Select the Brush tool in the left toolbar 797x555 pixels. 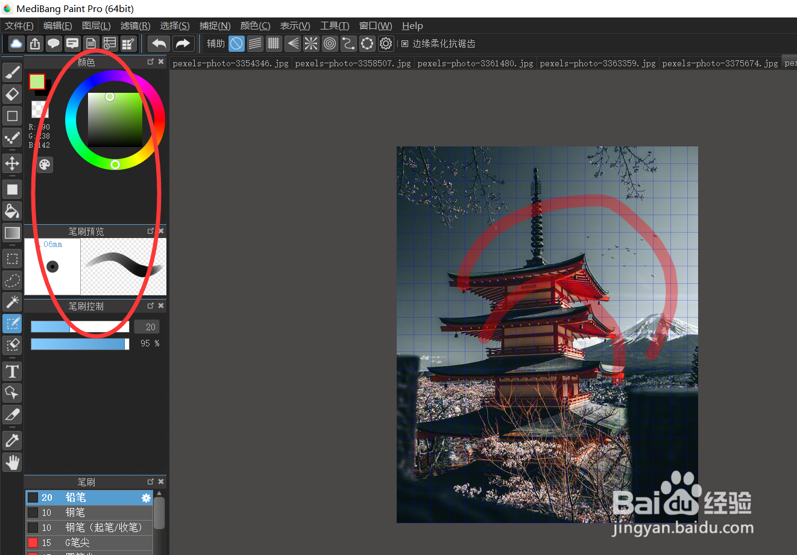(12, 72)
